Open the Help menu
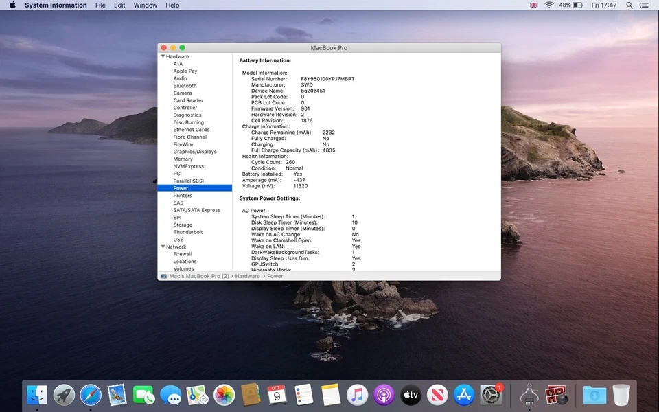This screenshot has height=412, width=659. (172, 5)
